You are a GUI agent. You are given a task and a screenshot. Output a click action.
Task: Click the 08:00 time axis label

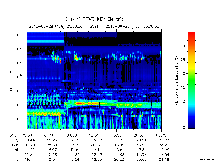point(71,136)
